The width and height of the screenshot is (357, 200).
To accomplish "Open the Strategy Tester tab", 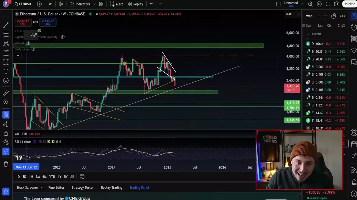I will (x=82, y=188).
